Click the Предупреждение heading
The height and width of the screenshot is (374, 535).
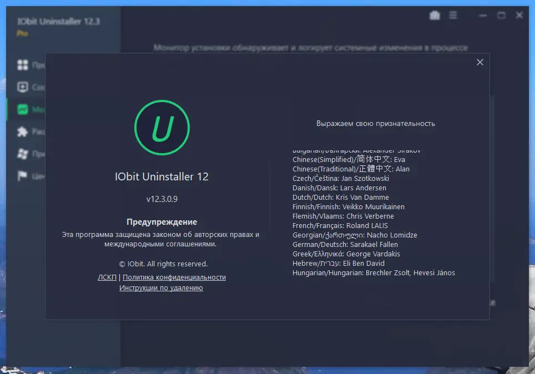pos(161,222)
